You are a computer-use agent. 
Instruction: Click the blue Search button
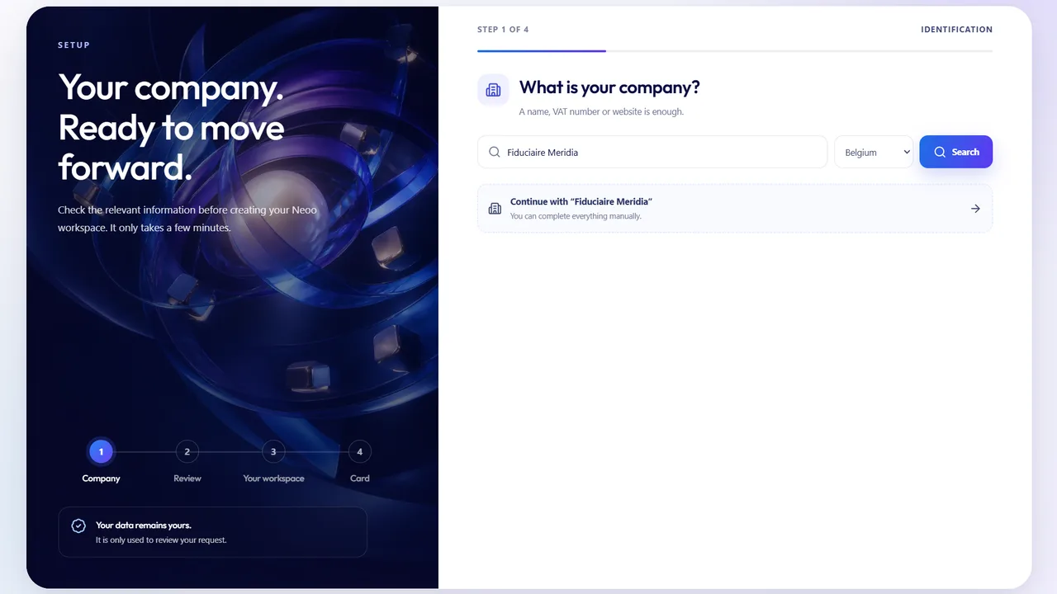coord(955,152)
